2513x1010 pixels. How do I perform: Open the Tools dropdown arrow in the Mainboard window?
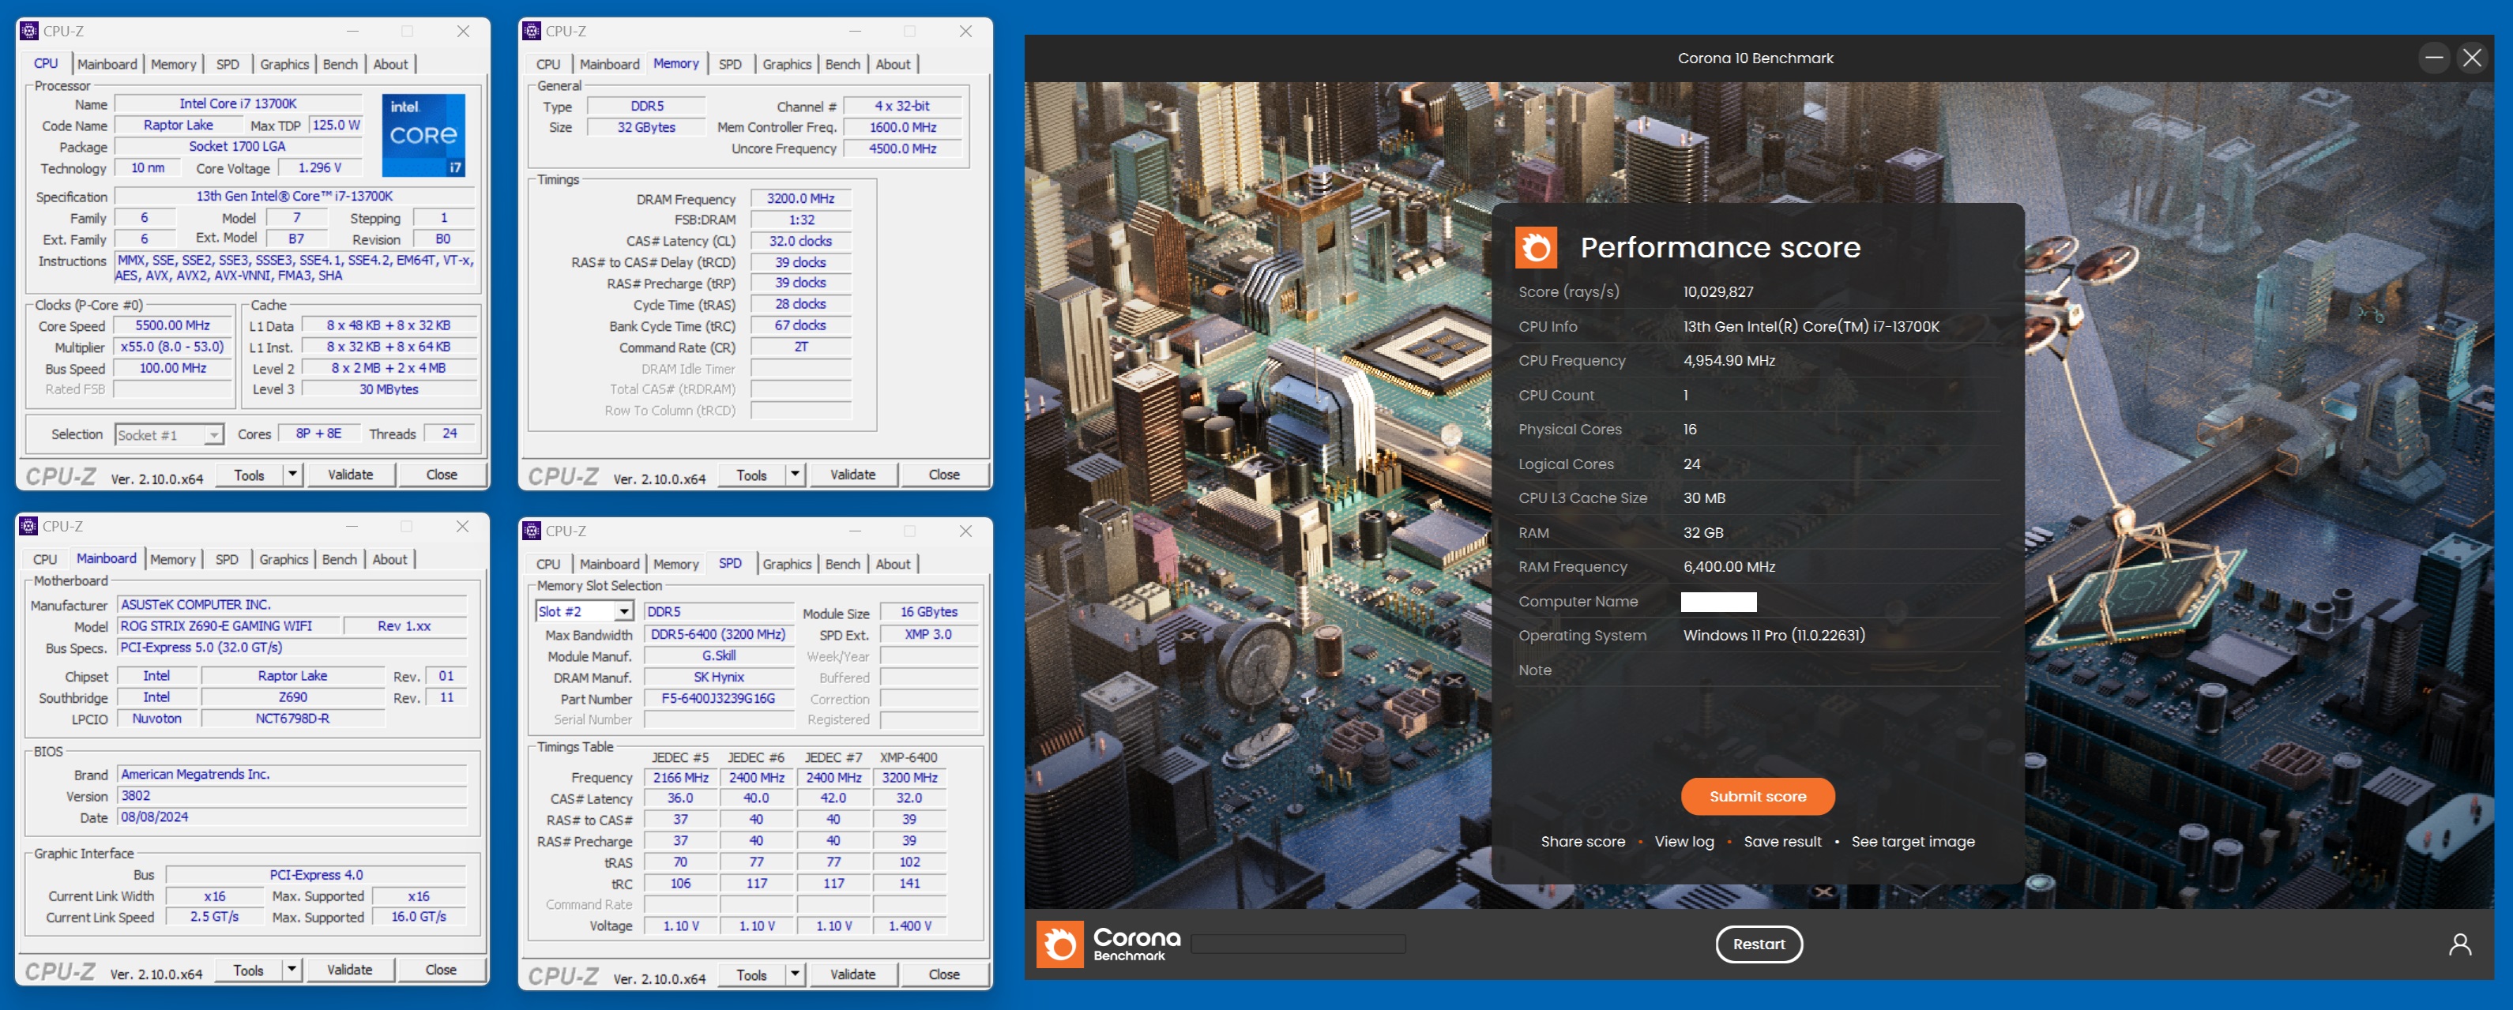coord(292,970)
